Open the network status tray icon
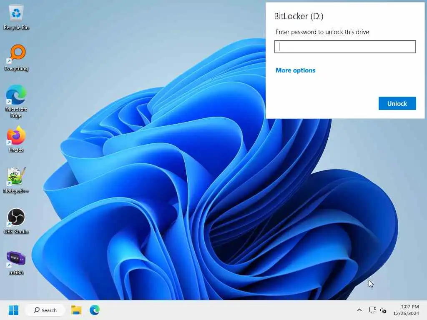Viewport: 427px width, 320px height. [372, 310]
